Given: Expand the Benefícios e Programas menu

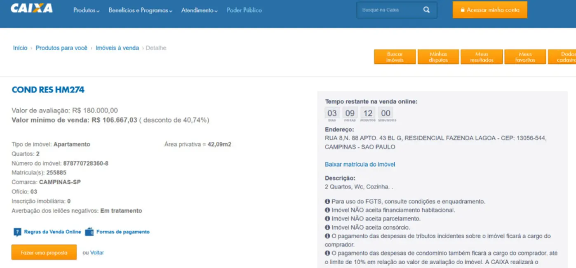Looking at the screenshot, I should click(140, 10).
